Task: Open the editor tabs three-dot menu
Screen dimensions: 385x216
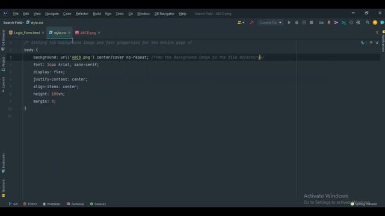Action: point(377,33)
